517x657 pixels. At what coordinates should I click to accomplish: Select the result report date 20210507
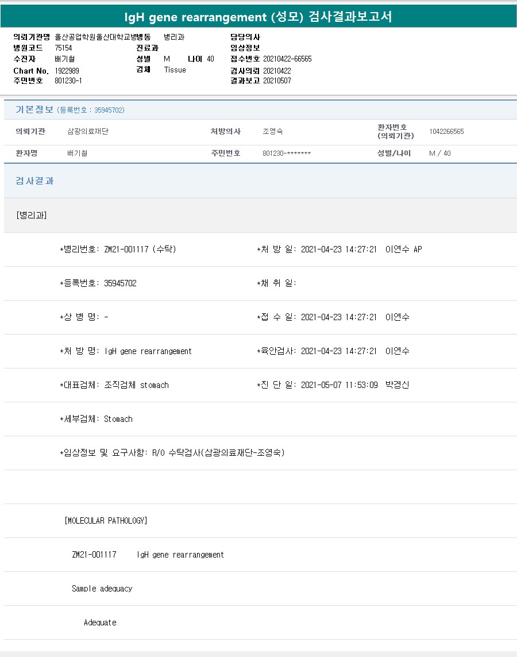coord(277,80)
